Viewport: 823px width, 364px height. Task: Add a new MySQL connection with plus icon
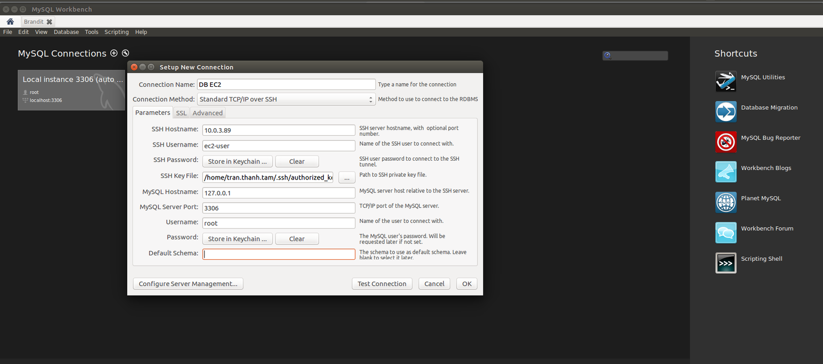pyautogui.click(x=114, y=53)
